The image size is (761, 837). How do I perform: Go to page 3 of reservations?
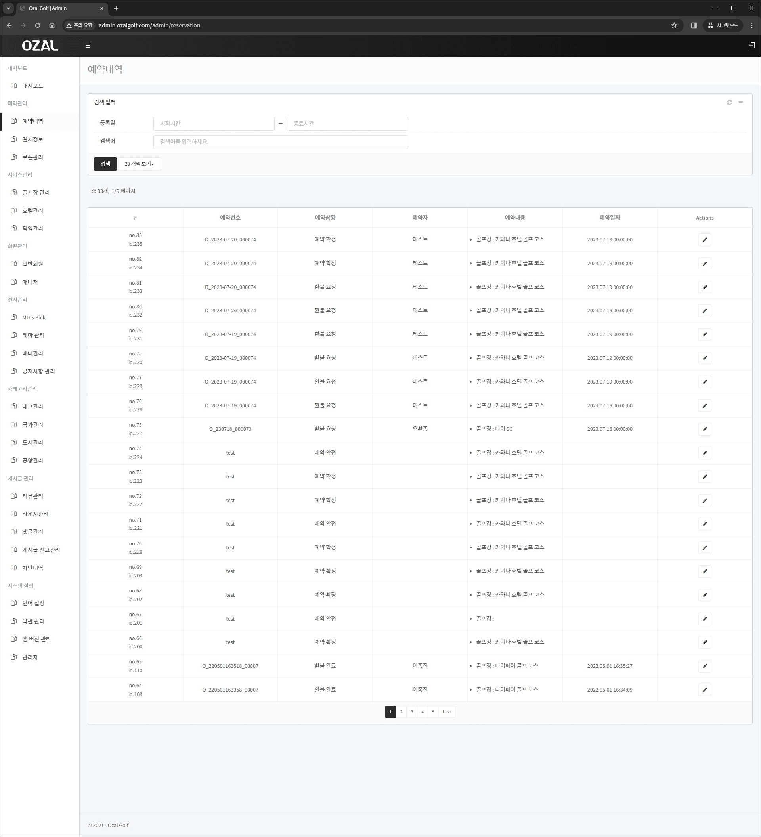[x=411, y=712]
